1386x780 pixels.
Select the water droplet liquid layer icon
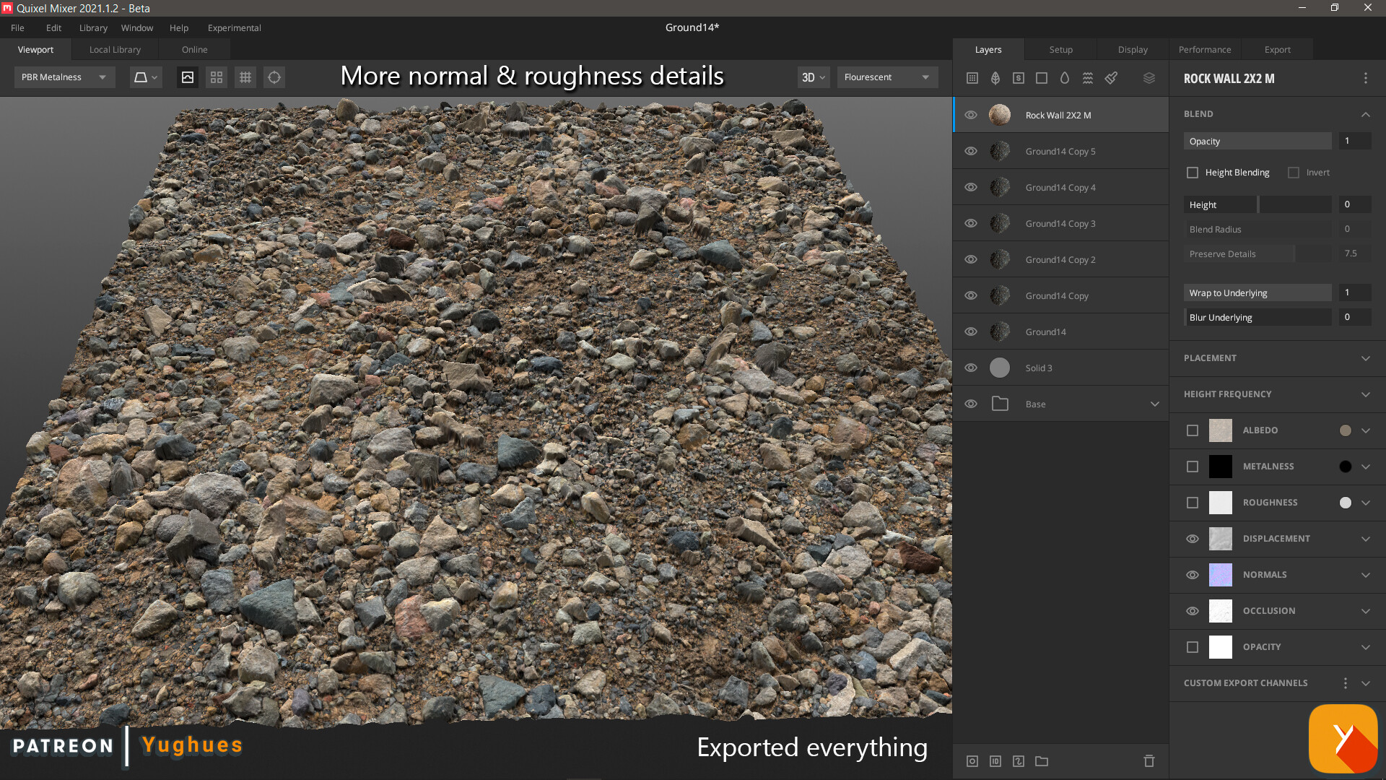[1065, 77]
